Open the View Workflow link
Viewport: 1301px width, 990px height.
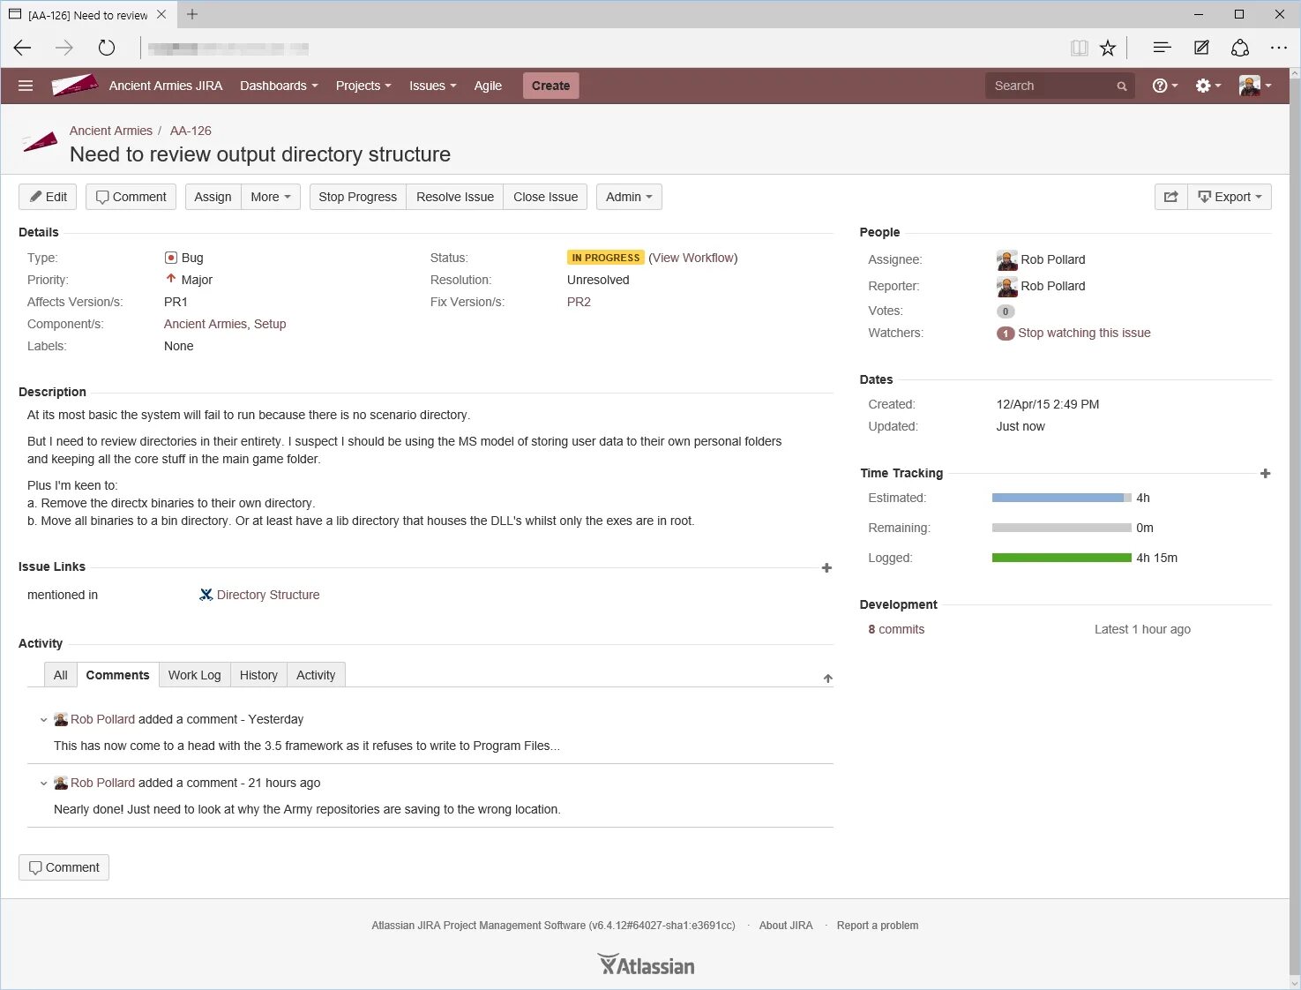(693, 258)
